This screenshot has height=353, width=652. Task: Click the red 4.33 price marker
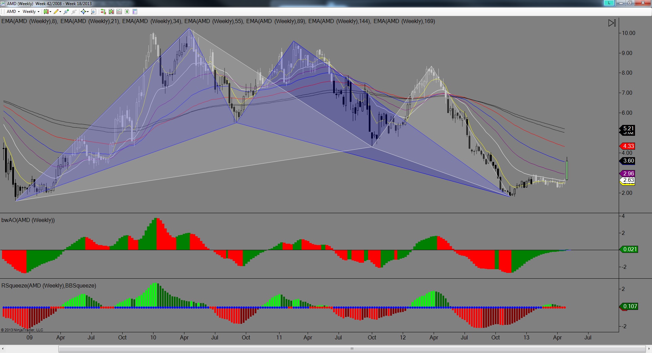pyautogui.click(x=628, y=146)
